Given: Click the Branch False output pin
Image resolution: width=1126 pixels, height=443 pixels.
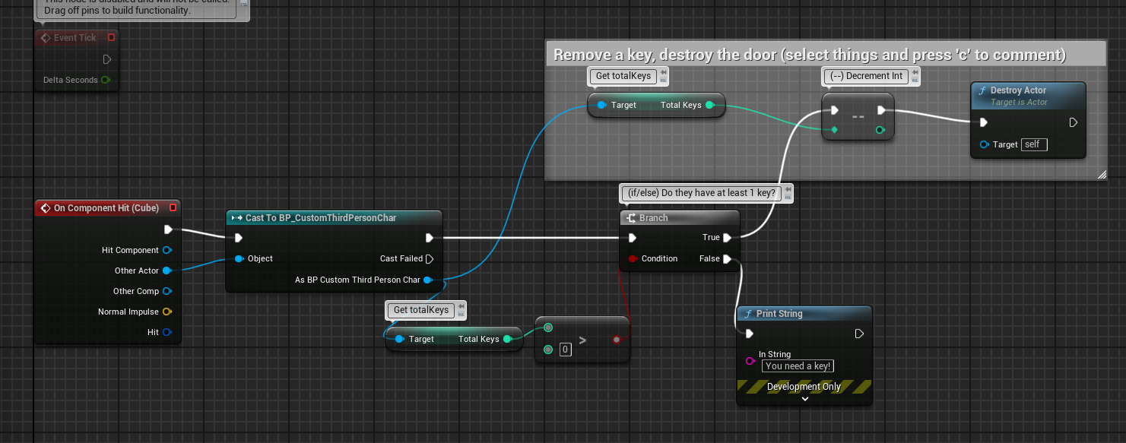Looking at the screenshot, I should pyautogui.click(x=727, y=259).
